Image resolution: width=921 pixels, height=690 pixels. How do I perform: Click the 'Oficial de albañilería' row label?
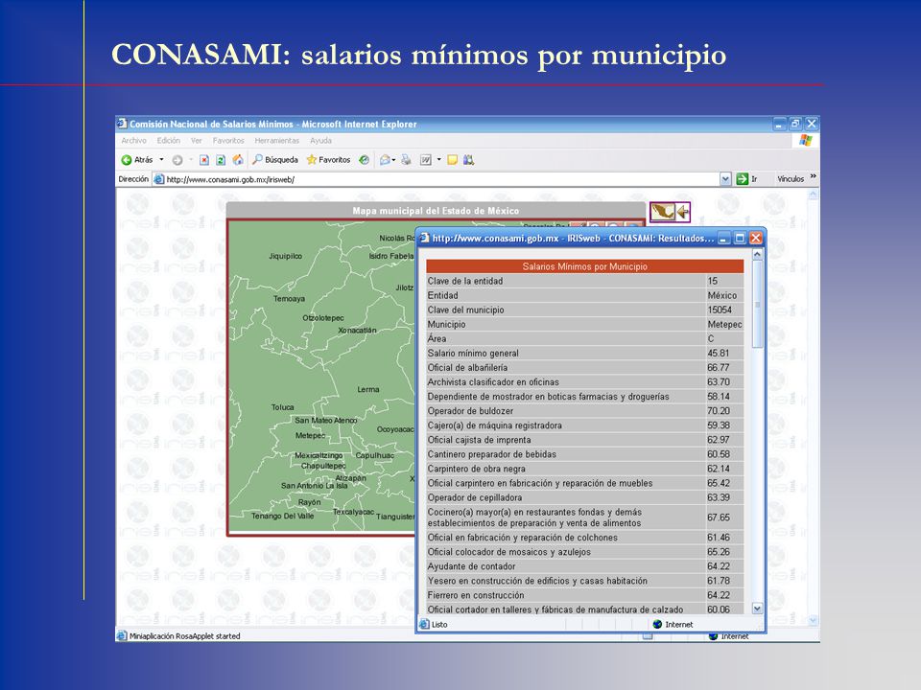(x=467, y=367)
